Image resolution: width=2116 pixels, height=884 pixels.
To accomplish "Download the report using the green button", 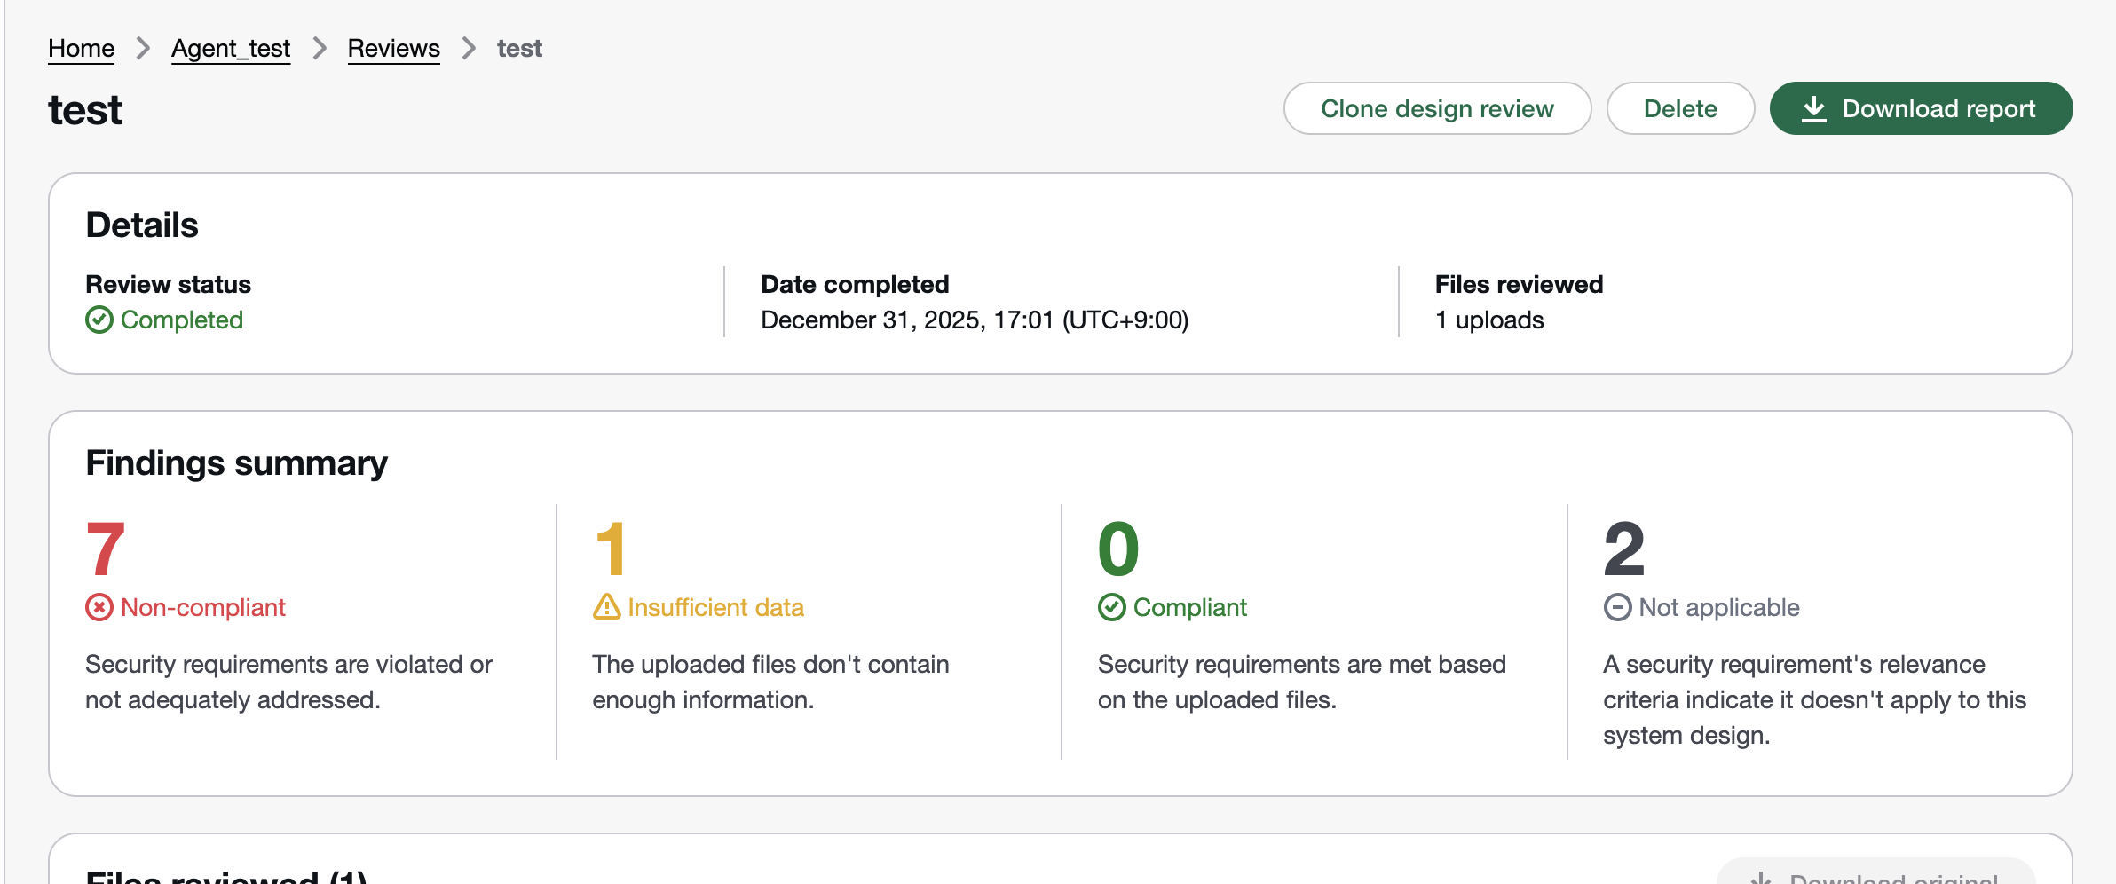I will click(1921, 108).
